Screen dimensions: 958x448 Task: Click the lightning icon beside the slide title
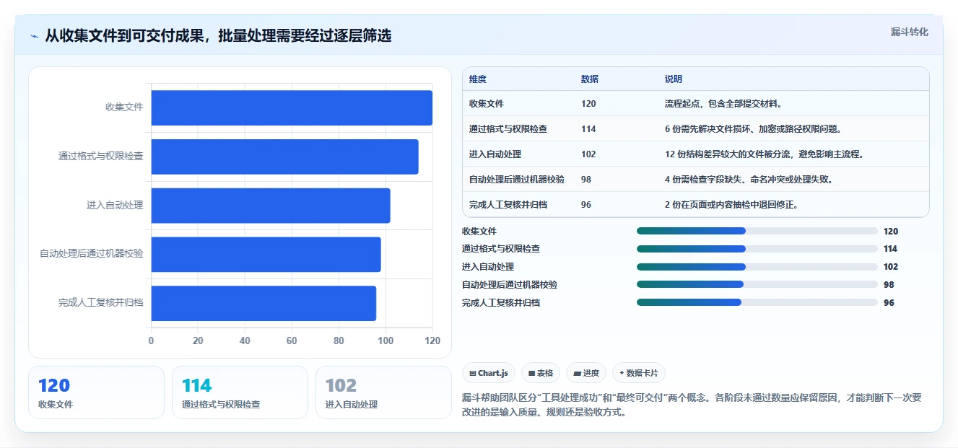(x=34, y=36)
